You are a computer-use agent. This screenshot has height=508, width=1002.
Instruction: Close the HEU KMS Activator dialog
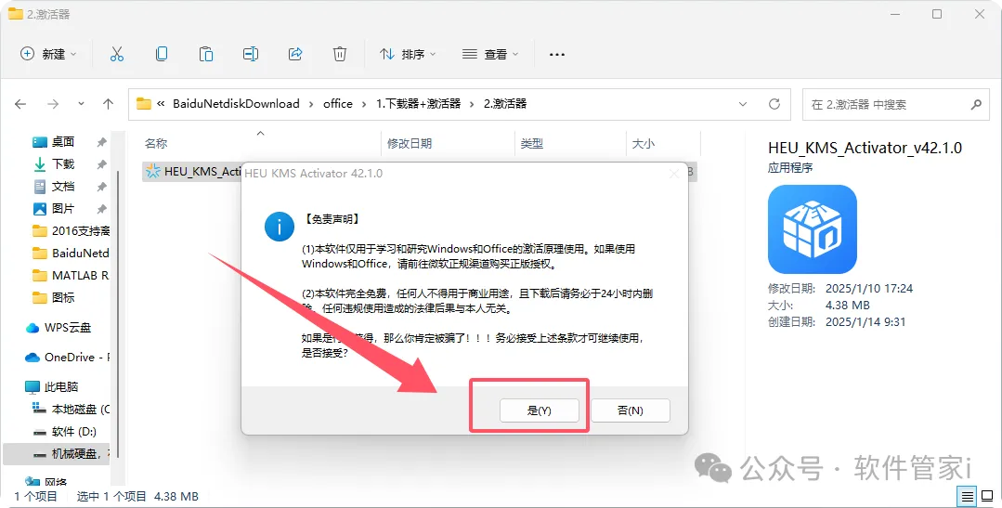673,173
